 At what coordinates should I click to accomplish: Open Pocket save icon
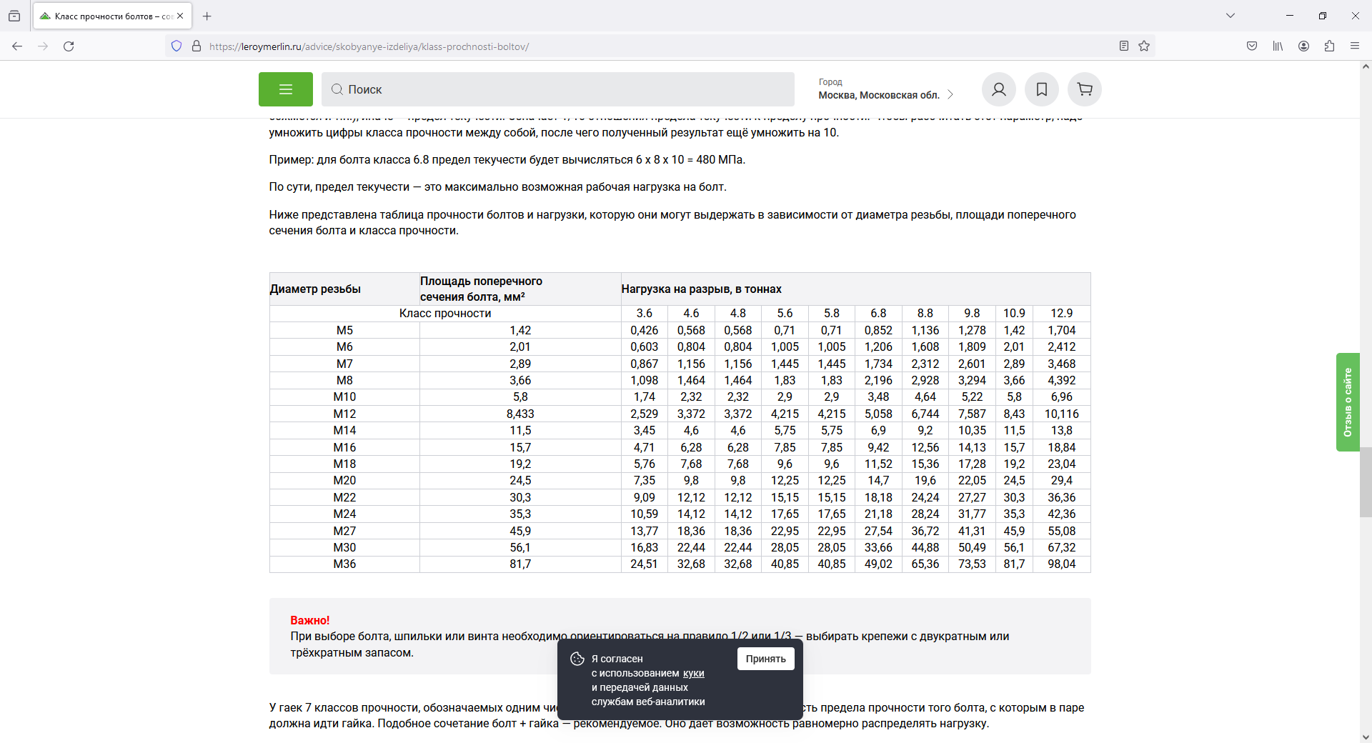[1252, 46]
